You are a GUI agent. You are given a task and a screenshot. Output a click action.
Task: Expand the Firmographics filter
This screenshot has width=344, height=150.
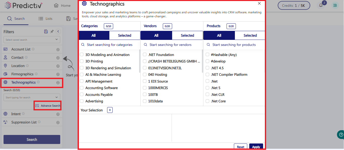58,74
